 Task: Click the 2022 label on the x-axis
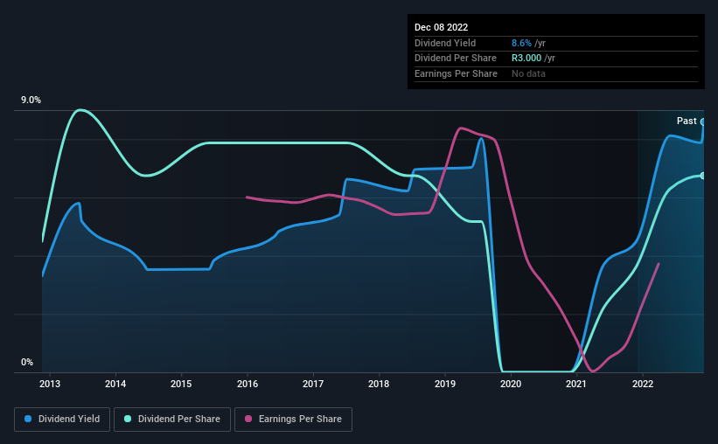click(x=643, y=384)
